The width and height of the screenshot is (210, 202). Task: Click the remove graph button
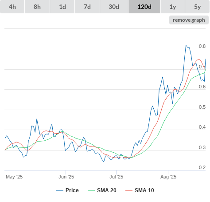(x=189, y=20)
